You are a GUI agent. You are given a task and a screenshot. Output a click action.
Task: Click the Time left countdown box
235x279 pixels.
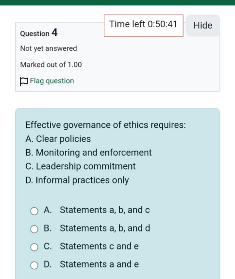tap(144, 26)
